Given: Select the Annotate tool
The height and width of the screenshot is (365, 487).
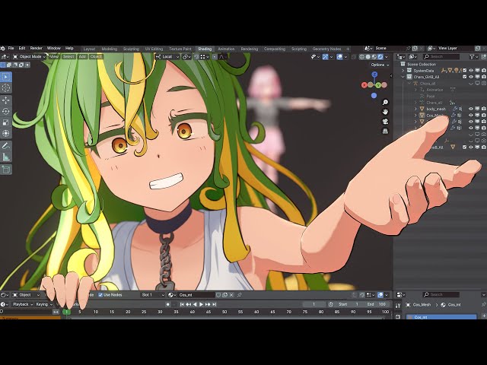Looking at the screenshot, I should click(x=6, y=145).
